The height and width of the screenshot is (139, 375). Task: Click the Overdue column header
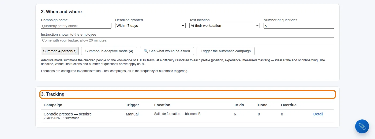[x=289, y=105]
